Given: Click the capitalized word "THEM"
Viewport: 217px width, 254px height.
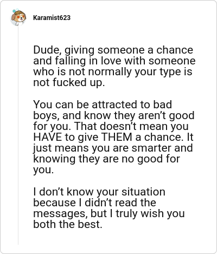Looking at the screenshot, I should coord(117,137).
